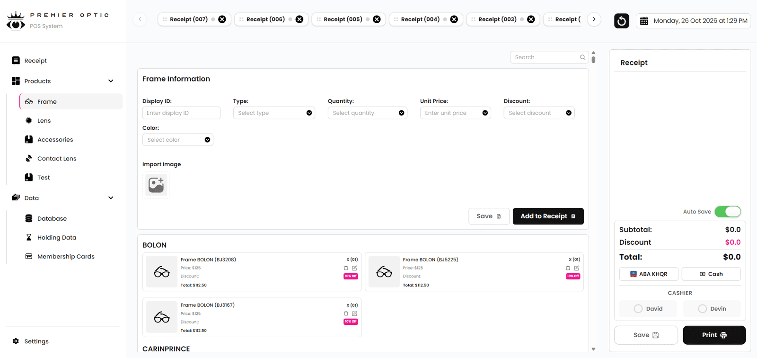Screen dimensions: 757x358
Task: Toggle the Auto Save switch
Action: click(728, 212)
